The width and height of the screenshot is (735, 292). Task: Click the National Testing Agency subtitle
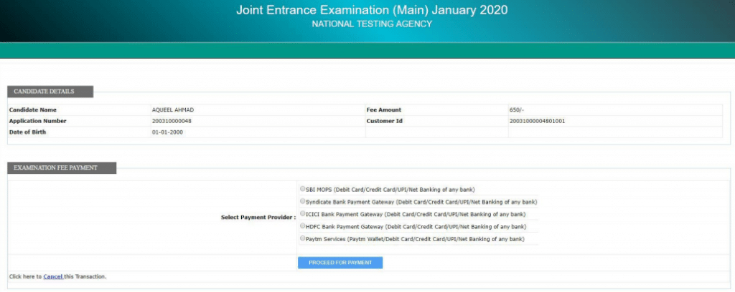[x=372, y=24]
